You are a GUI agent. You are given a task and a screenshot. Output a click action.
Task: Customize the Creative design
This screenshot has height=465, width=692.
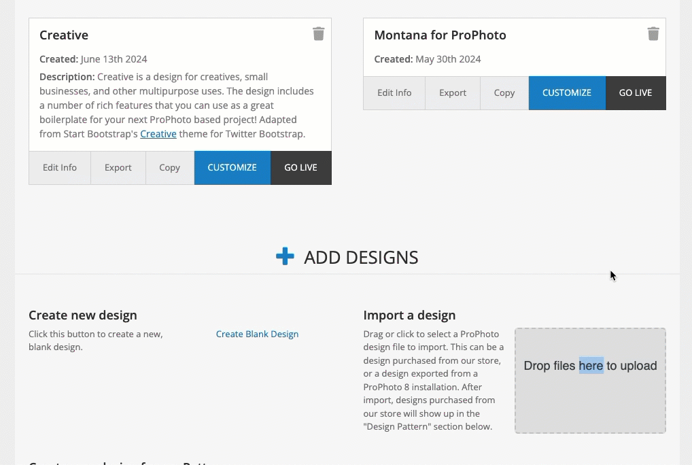232,168
